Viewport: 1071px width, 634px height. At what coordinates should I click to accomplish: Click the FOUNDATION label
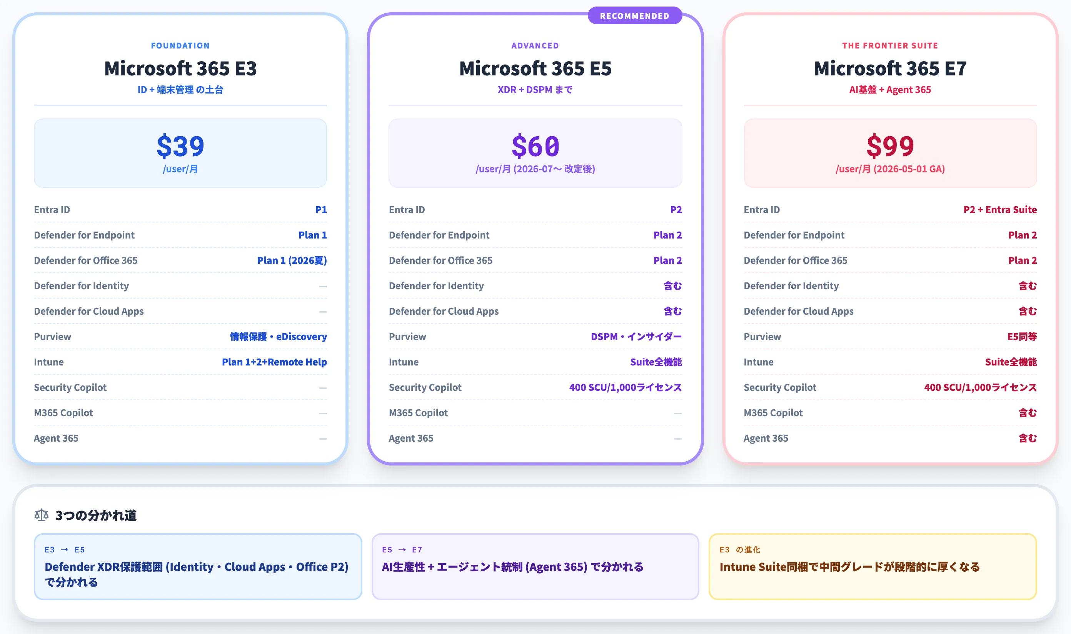click(x=180, y=46)
